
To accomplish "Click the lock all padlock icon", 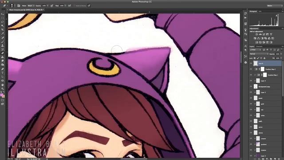I will point(264,58).
